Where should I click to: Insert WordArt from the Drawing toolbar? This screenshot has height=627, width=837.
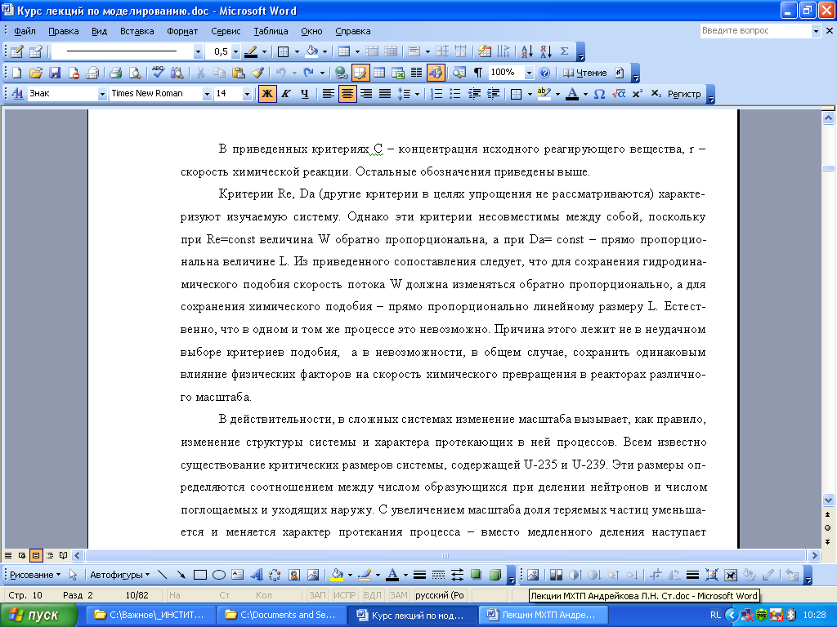click(257, 575)
